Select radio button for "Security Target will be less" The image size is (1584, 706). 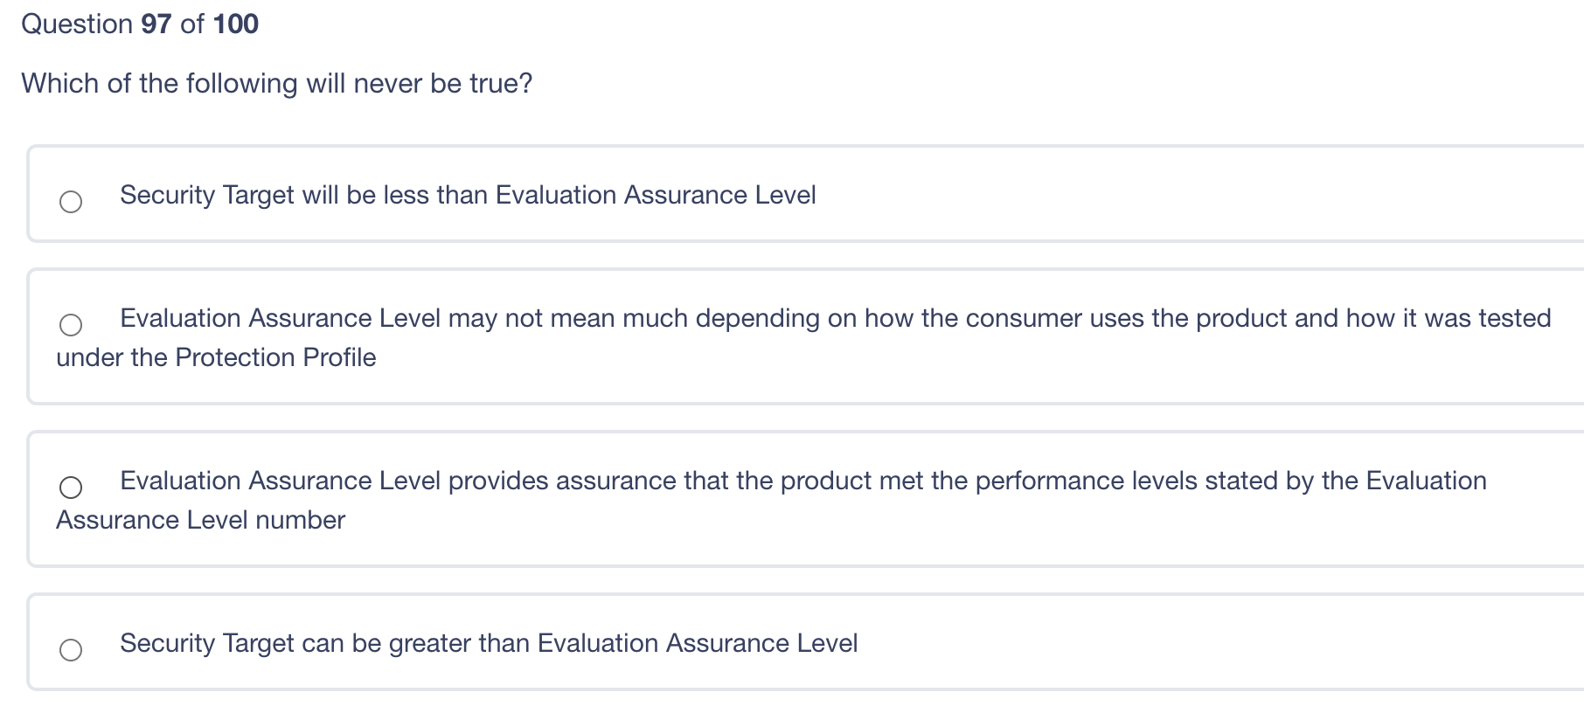pyautogui.click(x=71, y=202)
